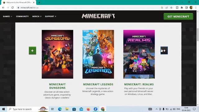This screenshot has width=199, height=112.
Task: Click the taskbar search box
Action: click(x=28, y=109)
